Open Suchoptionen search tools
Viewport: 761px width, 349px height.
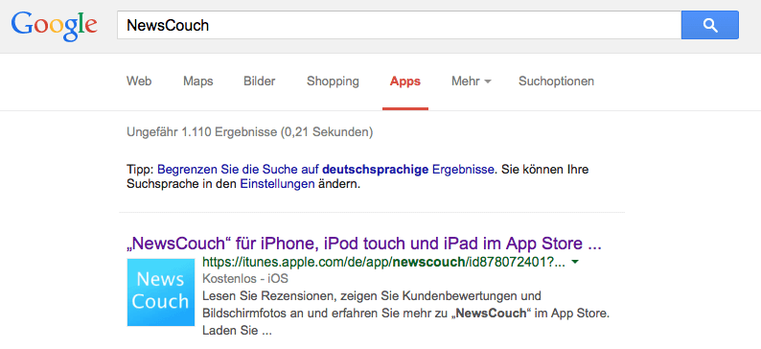tap(556, 81)
